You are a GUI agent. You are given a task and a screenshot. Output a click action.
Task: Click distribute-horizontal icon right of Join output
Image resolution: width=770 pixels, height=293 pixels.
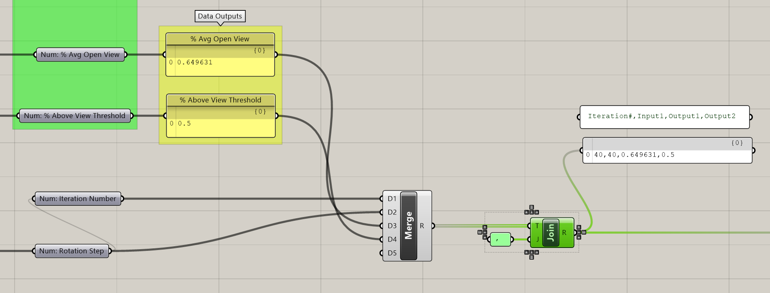point(584,232)
